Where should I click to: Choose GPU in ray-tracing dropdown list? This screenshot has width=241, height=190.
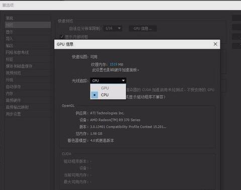108,88
